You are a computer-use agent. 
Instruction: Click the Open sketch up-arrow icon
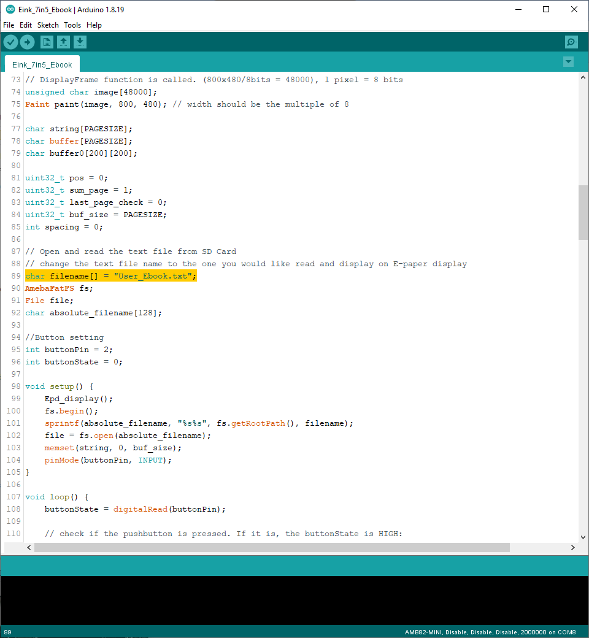pos(63,42)
